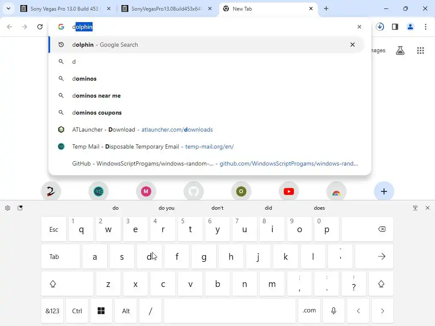435x326 pixels.
Task: Tap the space bar
Action: [230, 311]
